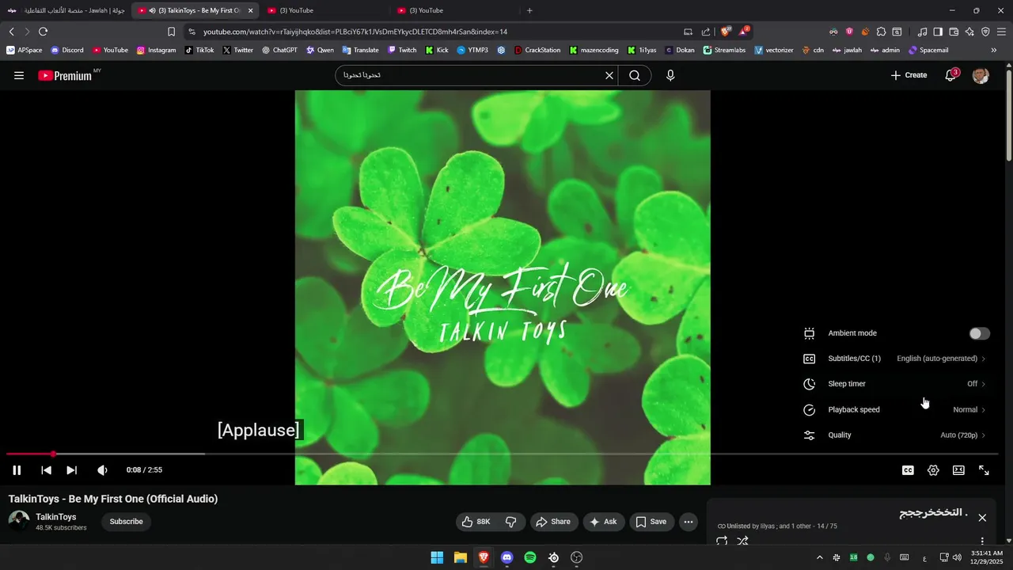Switch to the third YouTube tab
Screen dimensions: 1013x570
pyautogui.click(x=454, y=10)
